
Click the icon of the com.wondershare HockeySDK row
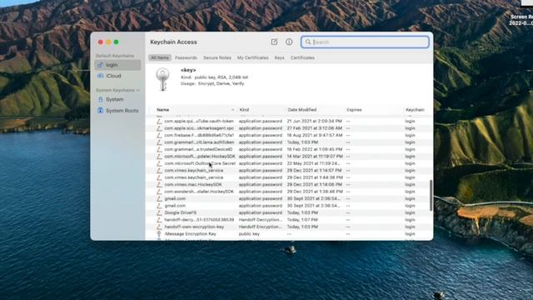[x=159, y=192]
